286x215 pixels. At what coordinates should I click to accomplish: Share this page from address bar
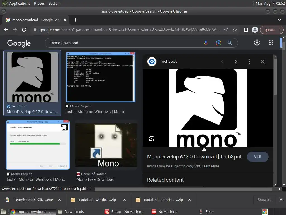(x=226, y=30)
